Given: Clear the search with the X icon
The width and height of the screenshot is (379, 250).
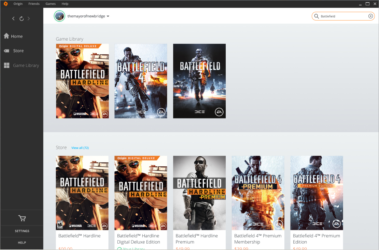Looking at the screenshot, I should (x=370, y=16).
